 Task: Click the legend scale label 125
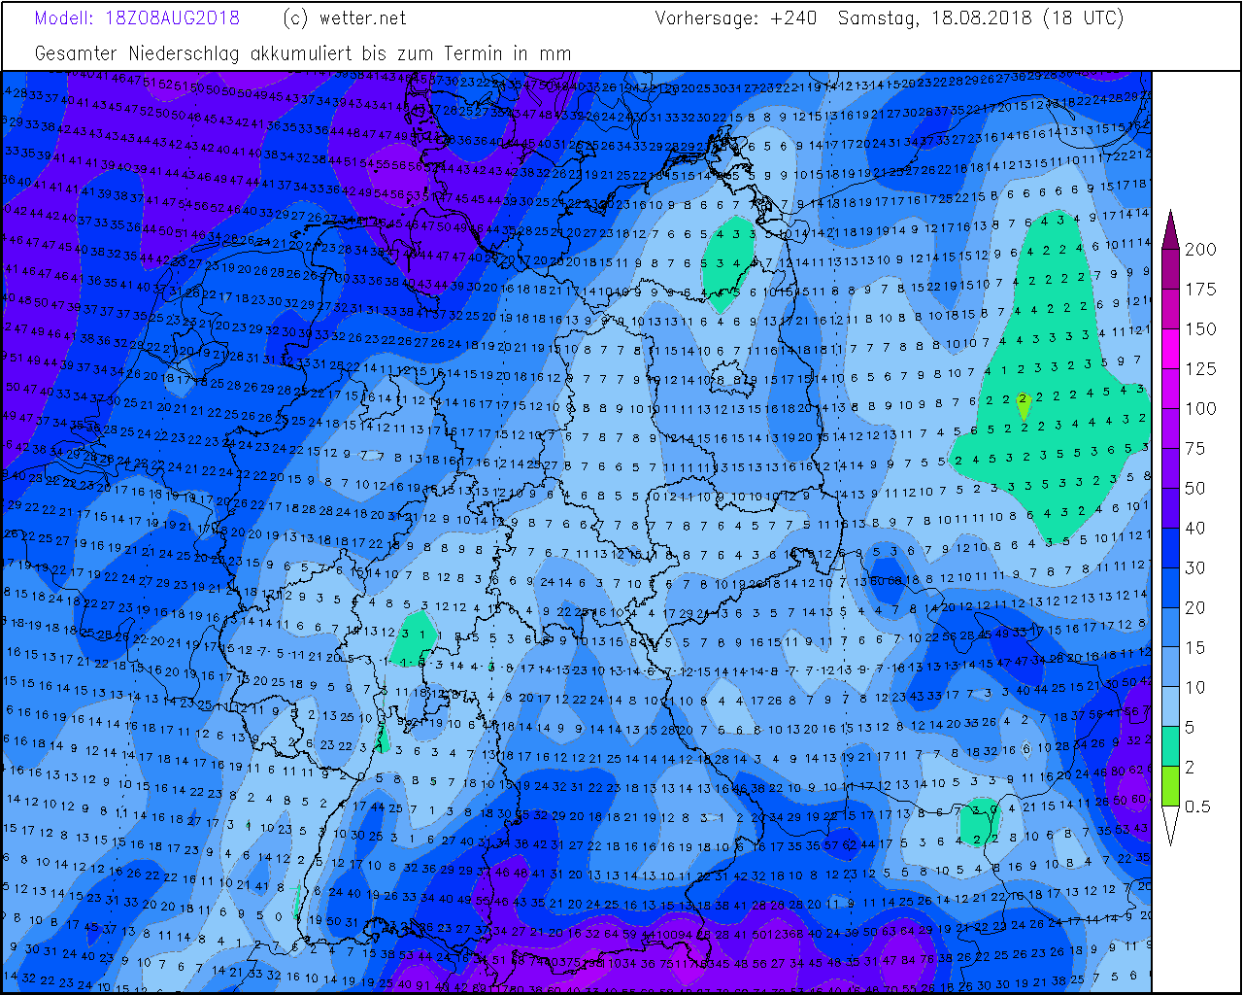pos(1201,369)
